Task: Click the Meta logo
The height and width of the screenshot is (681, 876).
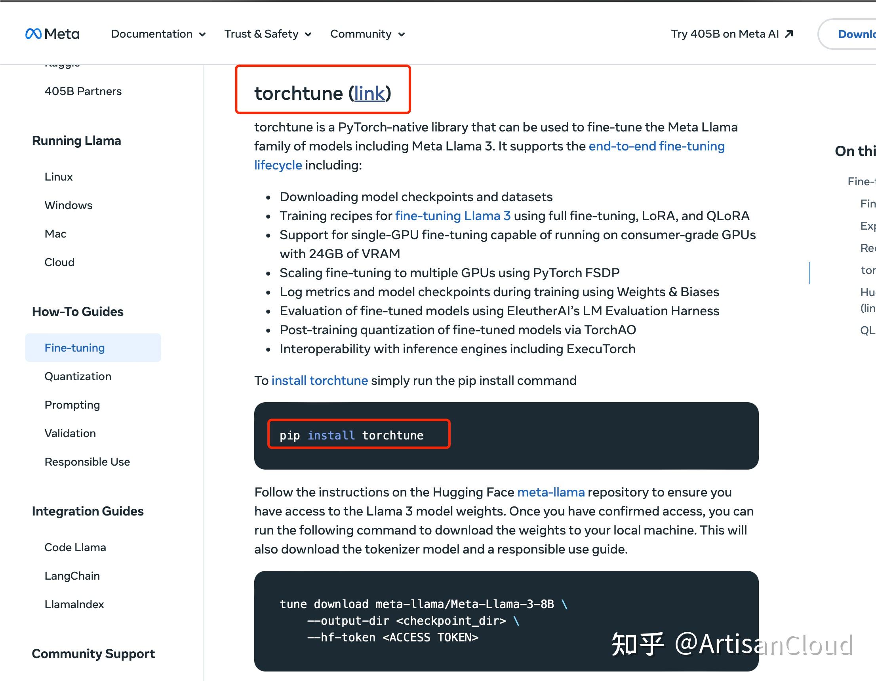Action: [x=52, y=34]
